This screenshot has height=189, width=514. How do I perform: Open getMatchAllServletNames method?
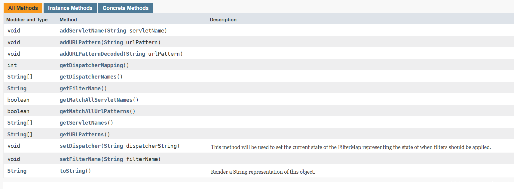[x=96, y=100]
